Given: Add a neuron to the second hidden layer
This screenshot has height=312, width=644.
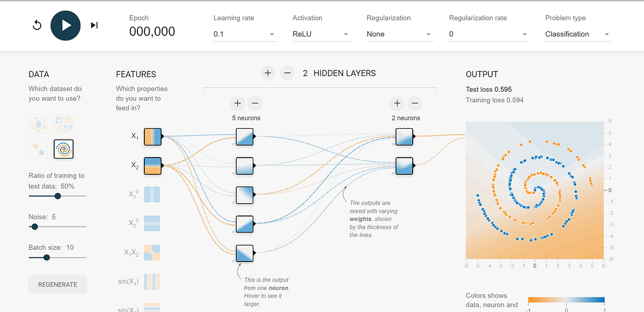Looking at the screenshot, I should click(x=397, y=103).
